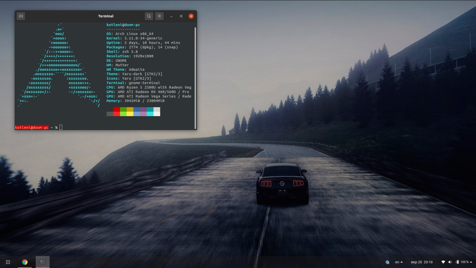Click the Uptime: 5 days line

click(143, 43)
